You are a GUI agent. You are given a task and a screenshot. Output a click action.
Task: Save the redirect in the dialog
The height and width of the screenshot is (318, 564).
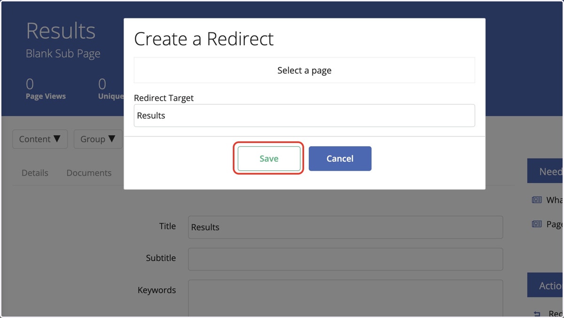click(x=269, y=159)
